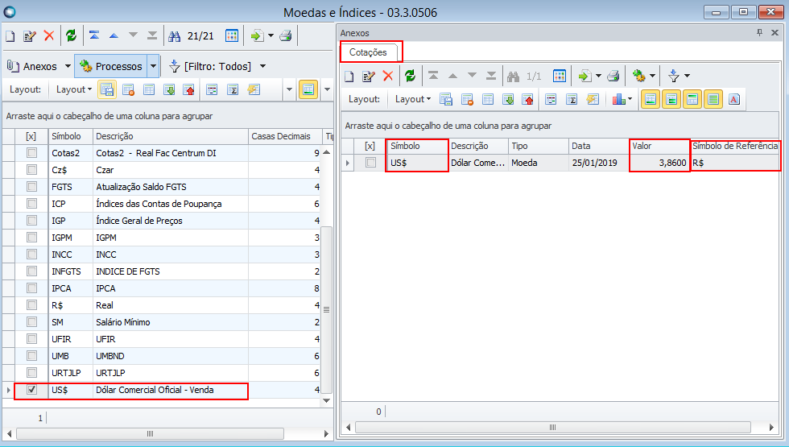This screenshot has width=789, height=447.
Task: Select the Dólar Comercial Oficial - Venda row
Action: click(161, 390)
